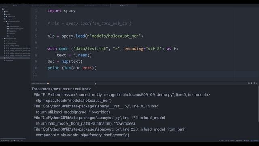Screen dimensions: 259x146
Task: Collapse the models folder chevron
Action: tap(3, 14)
